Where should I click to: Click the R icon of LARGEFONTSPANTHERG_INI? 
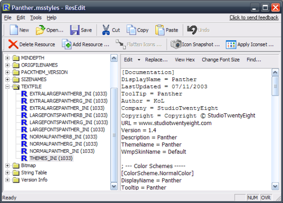(24, 122)
